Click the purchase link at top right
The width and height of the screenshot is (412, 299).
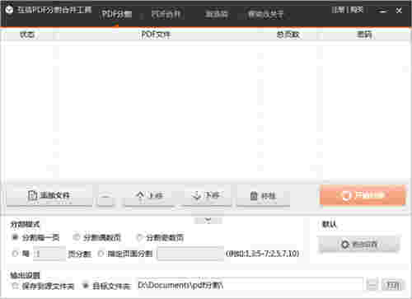(357, 10)
